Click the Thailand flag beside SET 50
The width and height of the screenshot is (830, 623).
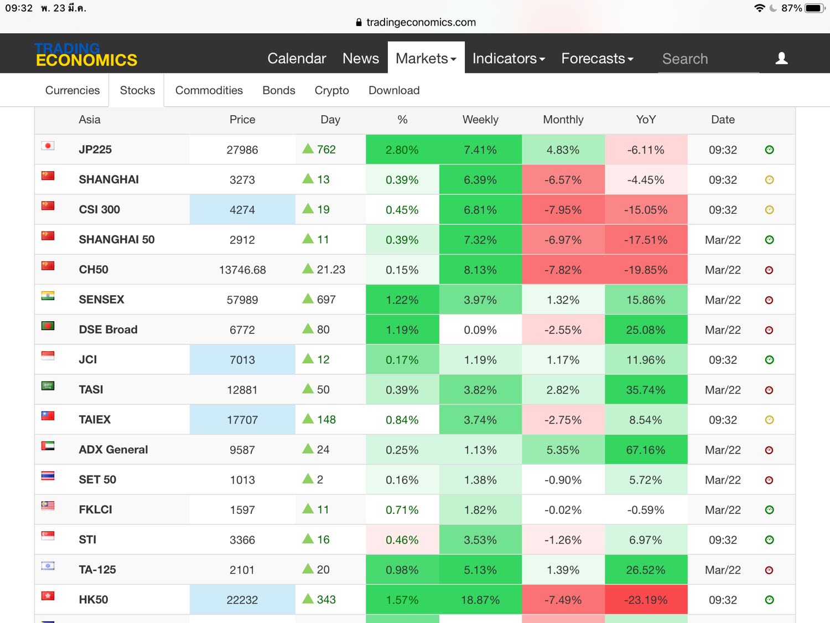48,476
